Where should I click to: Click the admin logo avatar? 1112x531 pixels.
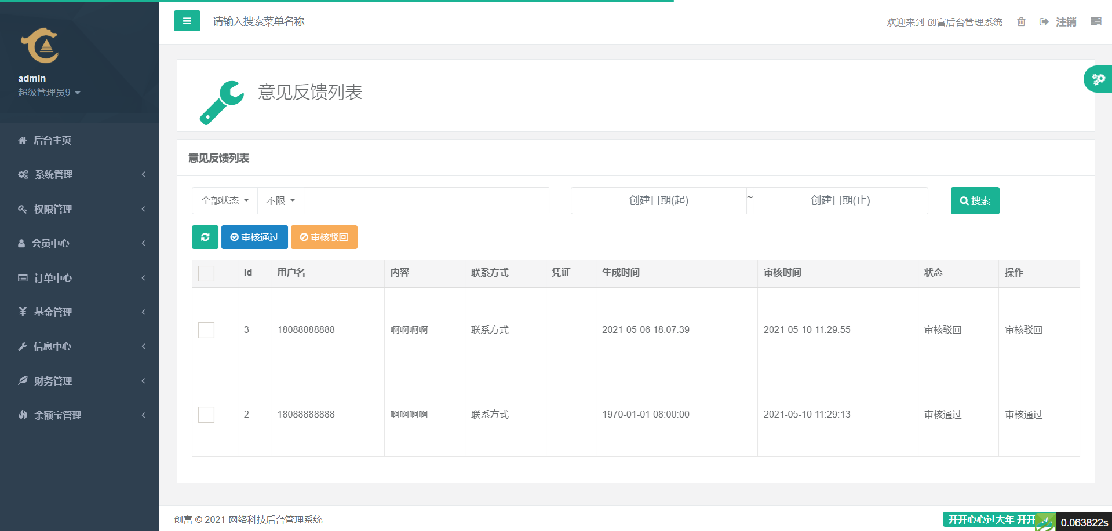40,45
